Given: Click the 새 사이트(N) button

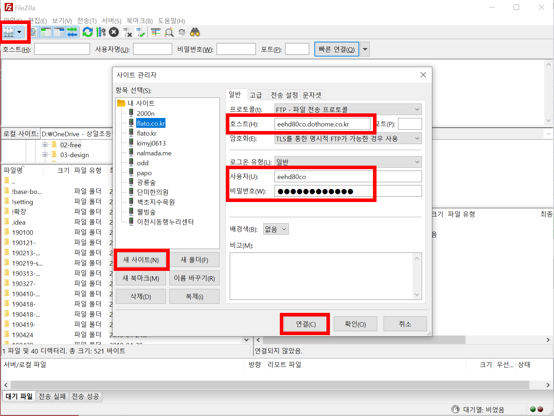Looking at the screenshot, I should [141, 260].
